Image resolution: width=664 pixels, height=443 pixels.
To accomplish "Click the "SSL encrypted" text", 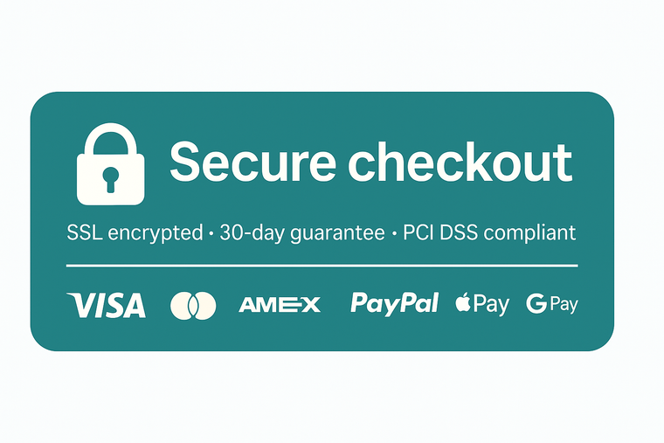I will coord(135,233).
